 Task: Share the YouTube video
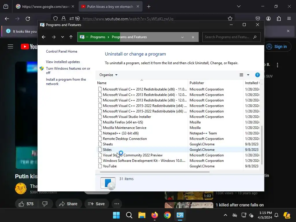68,204
